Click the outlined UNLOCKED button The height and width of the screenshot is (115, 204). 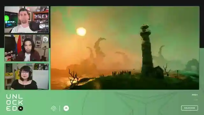(x=190, y=108)
